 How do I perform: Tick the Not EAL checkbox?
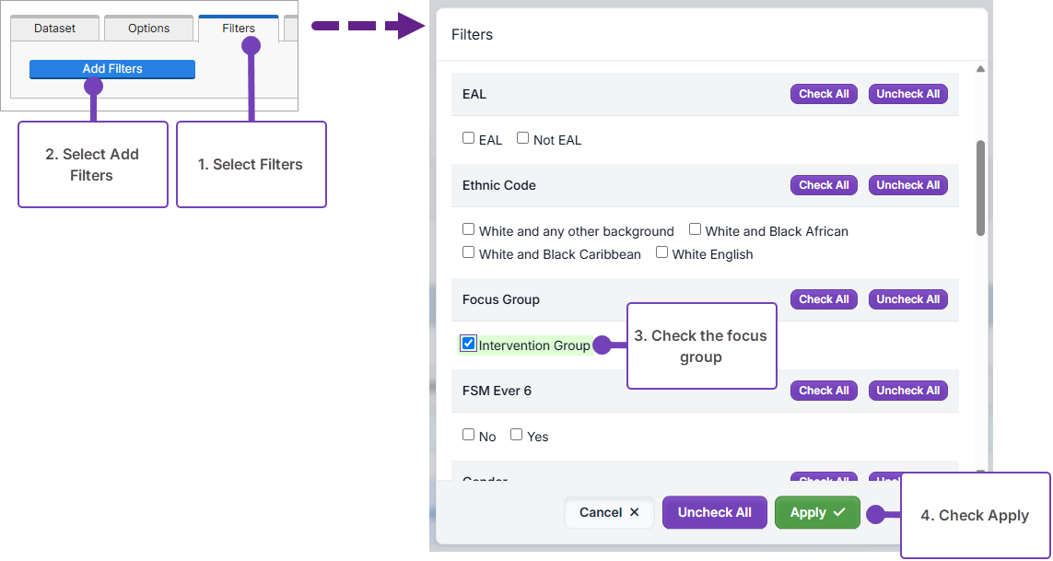523,139
